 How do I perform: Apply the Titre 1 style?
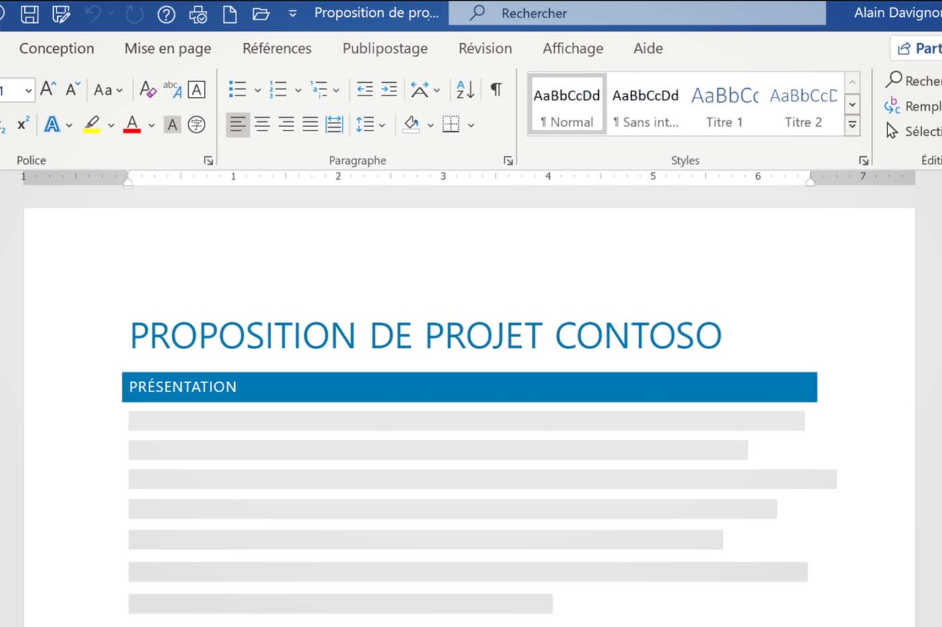pyautogui.click(x=725, y=104)
